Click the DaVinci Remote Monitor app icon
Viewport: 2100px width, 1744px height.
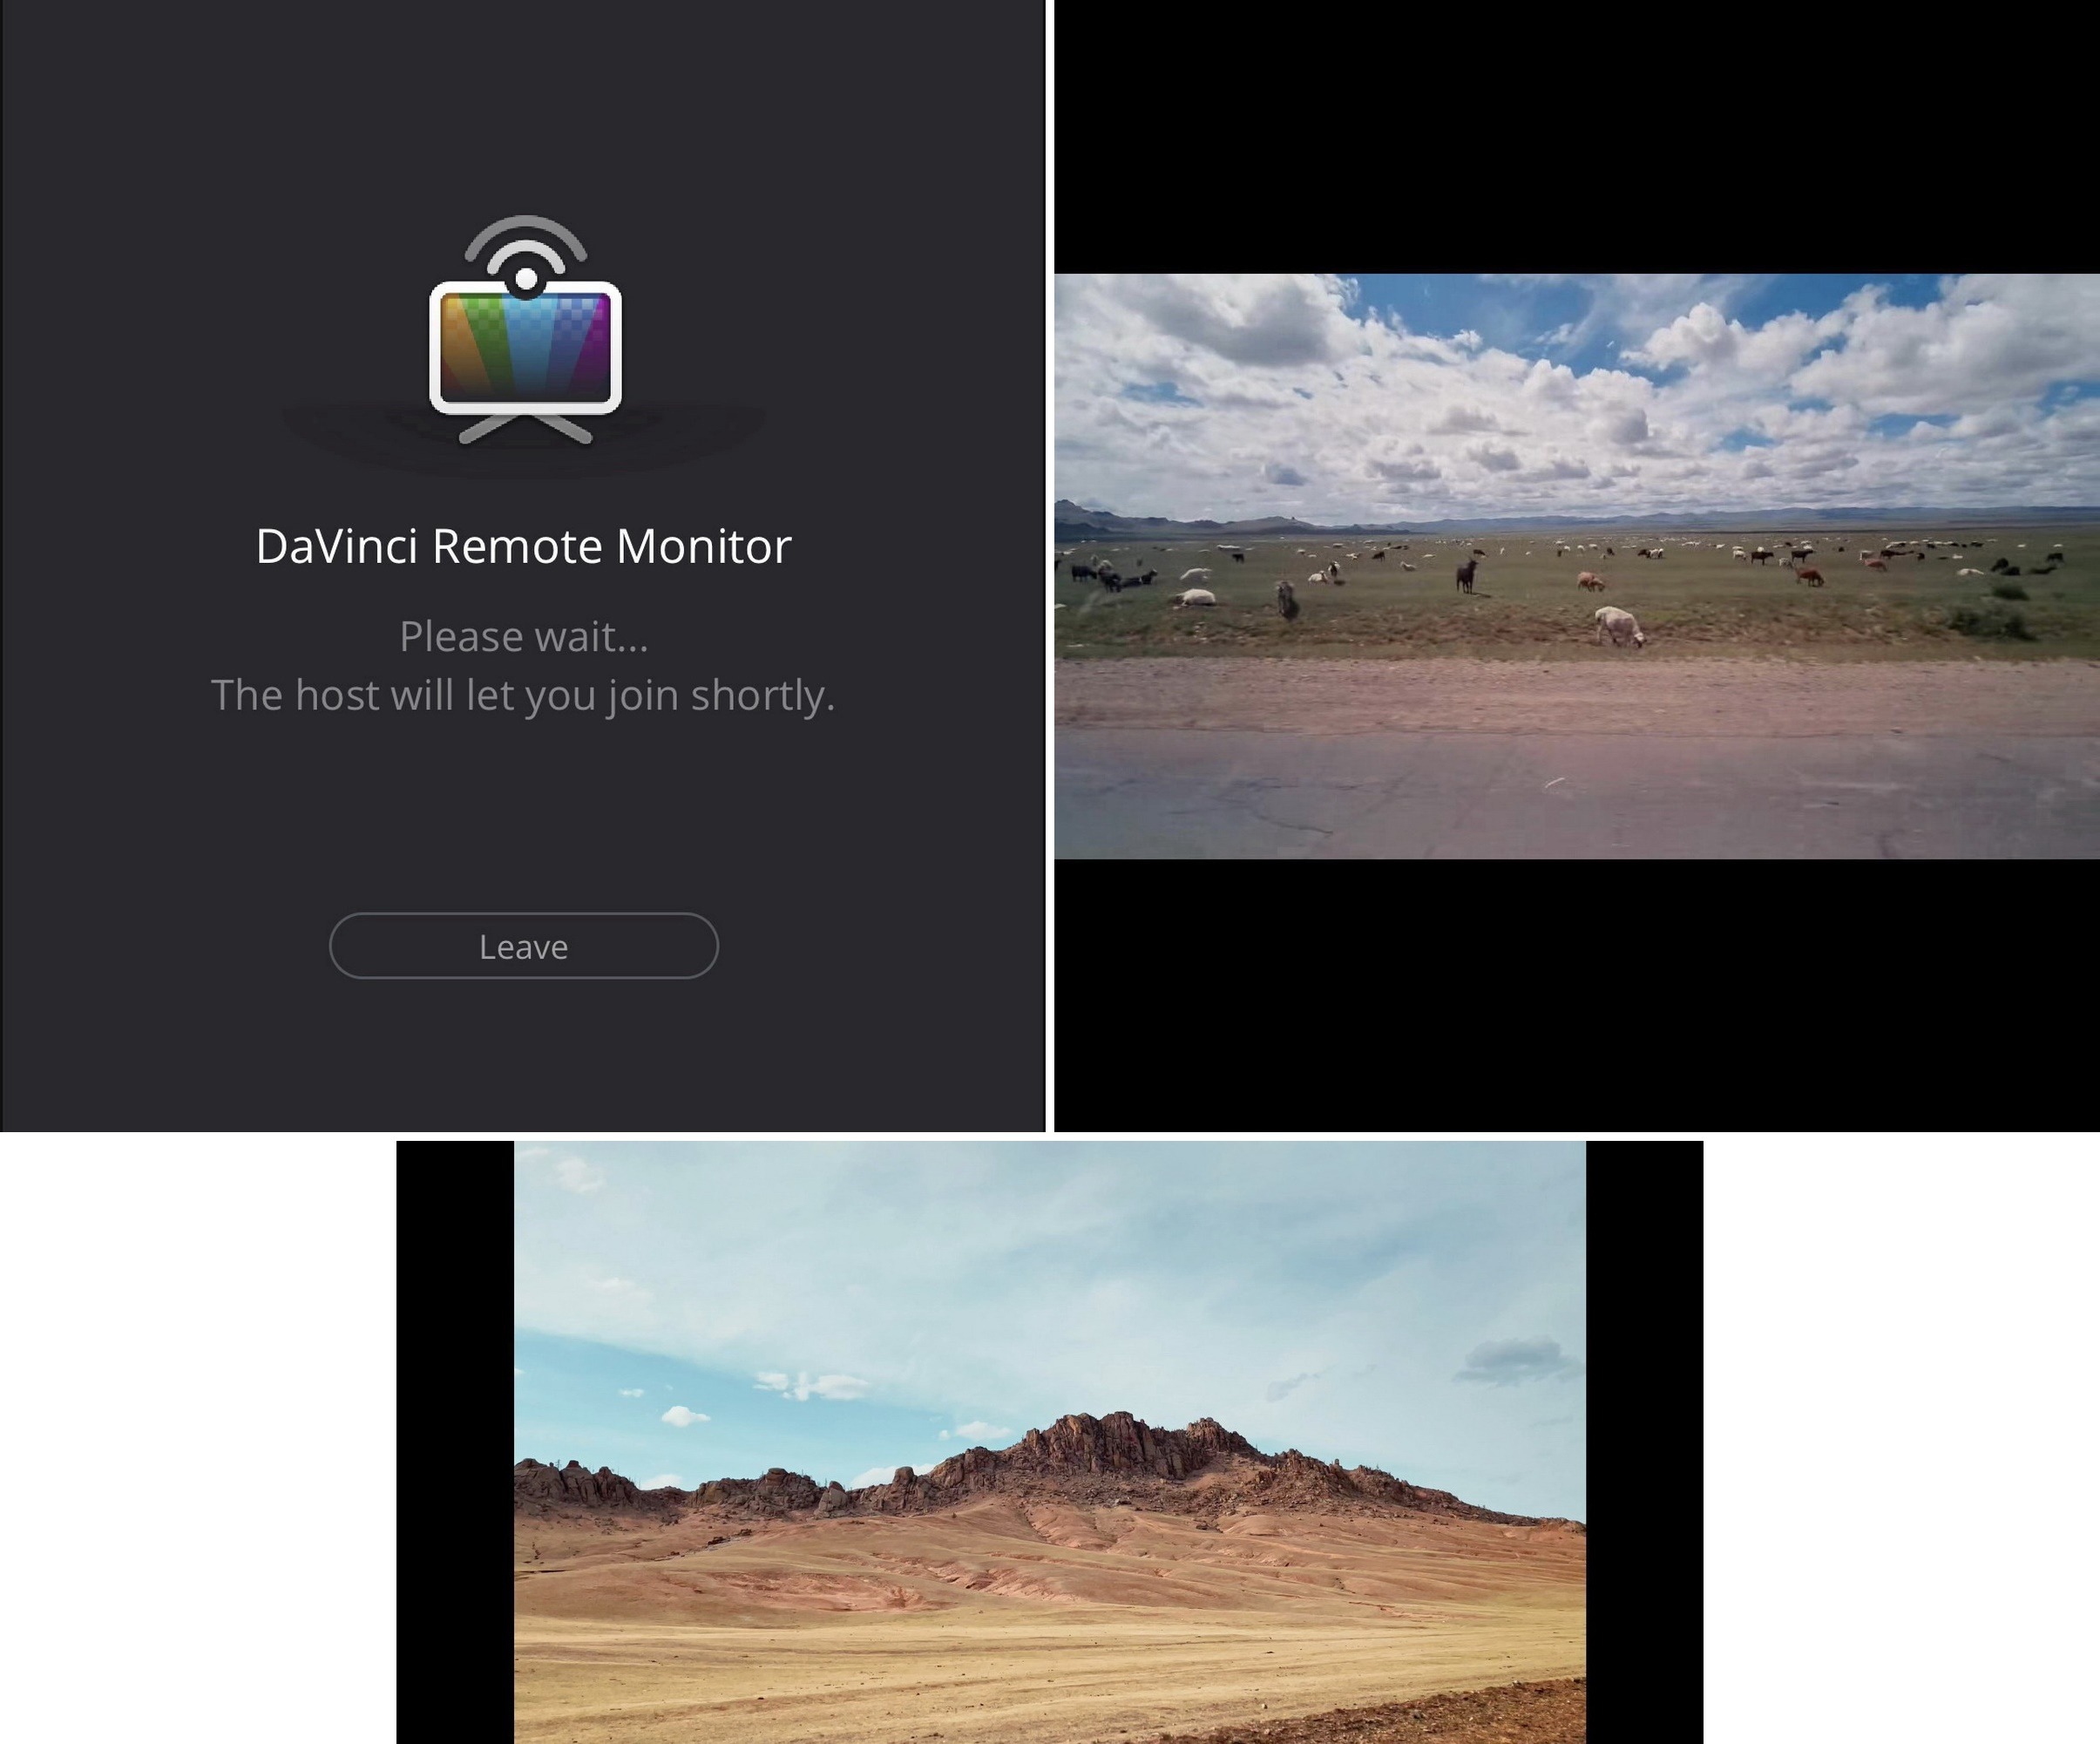[525, 330]
